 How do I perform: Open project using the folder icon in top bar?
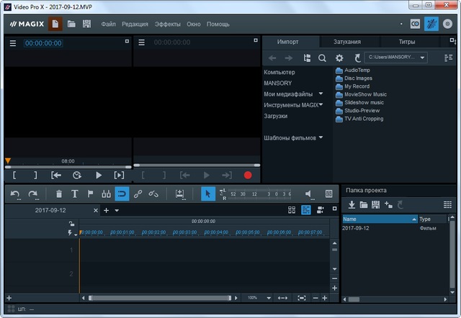71,24
